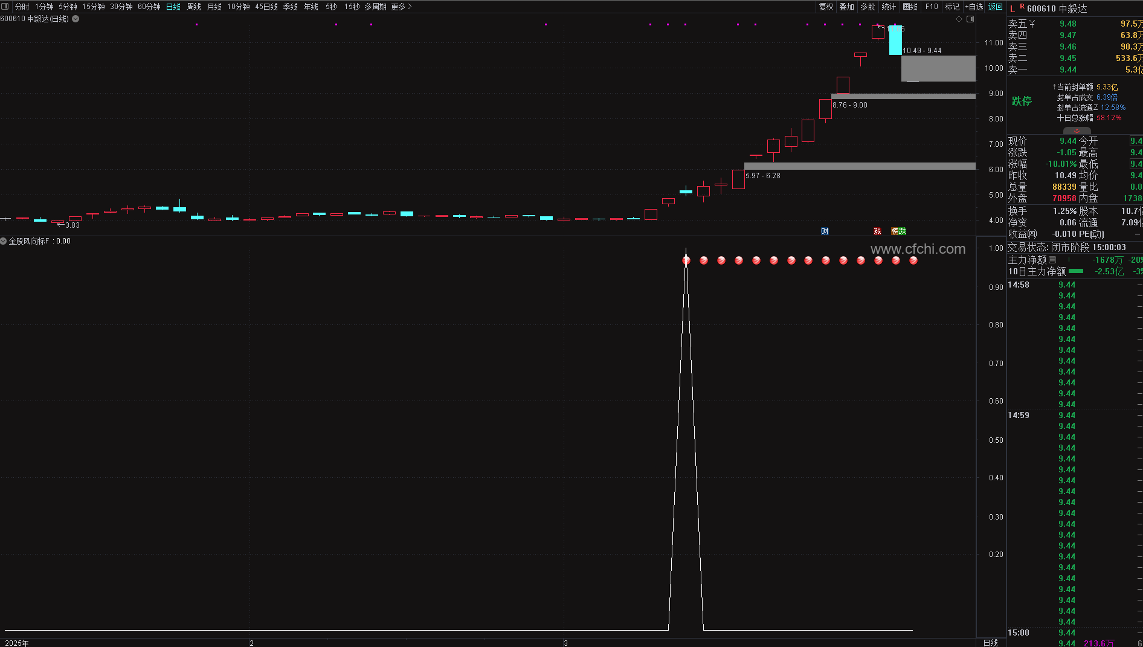Click the 总量 88339 value
Image resolution: width=1143 pixels, height=647 pixels.
(x=1064, y=187)
